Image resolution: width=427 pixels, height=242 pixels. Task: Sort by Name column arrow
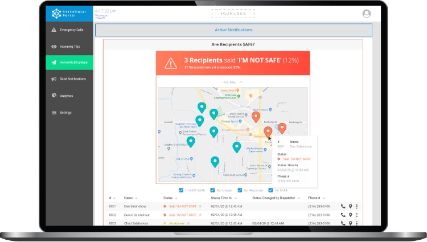pos(136,198)
